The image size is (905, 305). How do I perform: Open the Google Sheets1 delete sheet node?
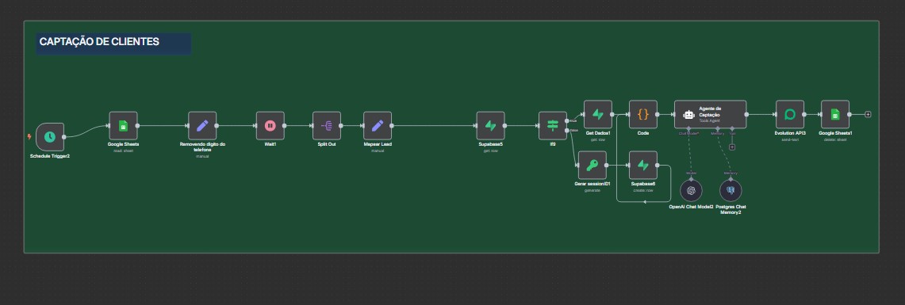coord(835,114)
